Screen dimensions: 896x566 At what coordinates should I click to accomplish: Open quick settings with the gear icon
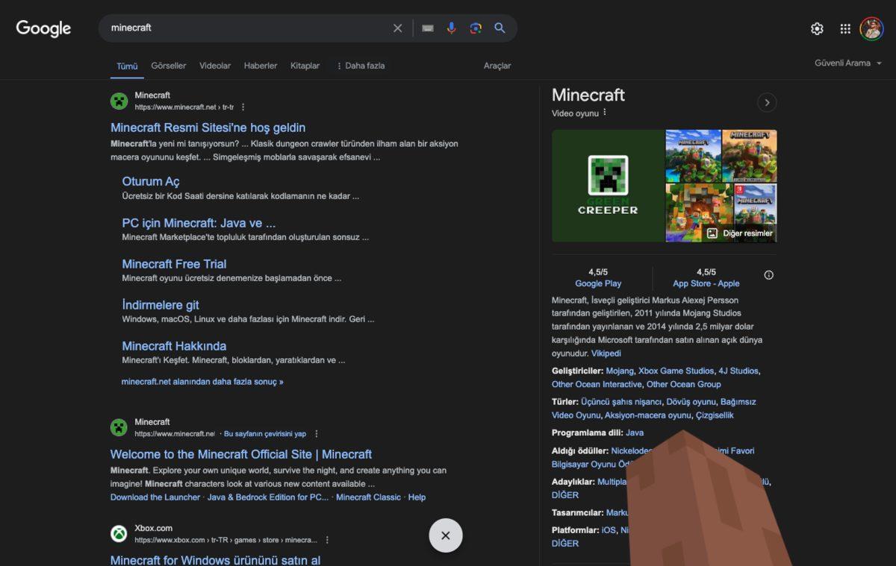pos(817,28)
